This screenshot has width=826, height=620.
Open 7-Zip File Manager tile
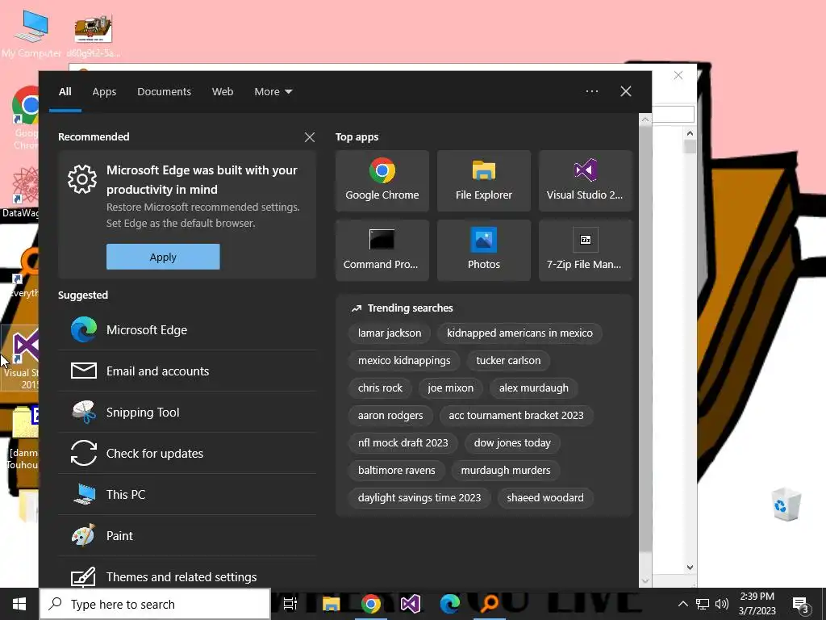click(x=585, y=250)
